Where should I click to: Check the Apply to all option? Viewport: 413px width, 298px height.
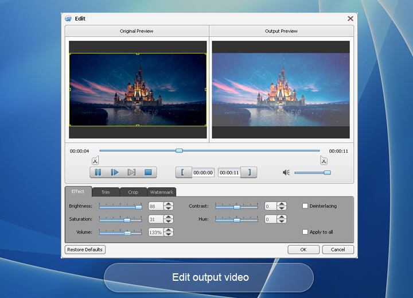pos(305,232)
